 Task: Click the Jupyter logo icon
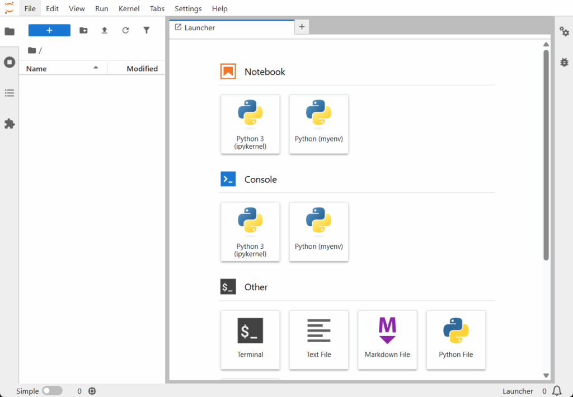click(10, 8)
